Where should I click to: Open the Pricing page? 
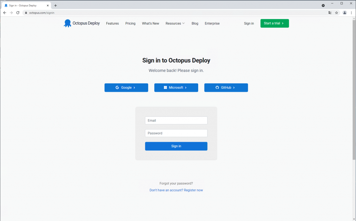[130, 23]
